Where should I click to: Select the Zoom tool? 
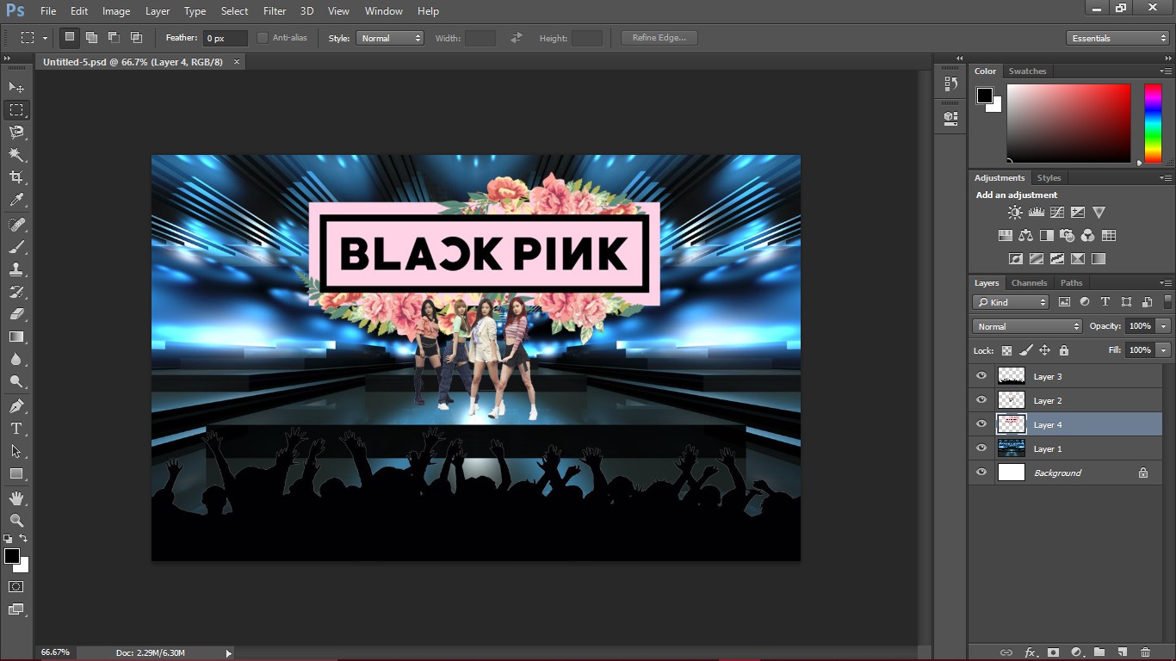16,521
